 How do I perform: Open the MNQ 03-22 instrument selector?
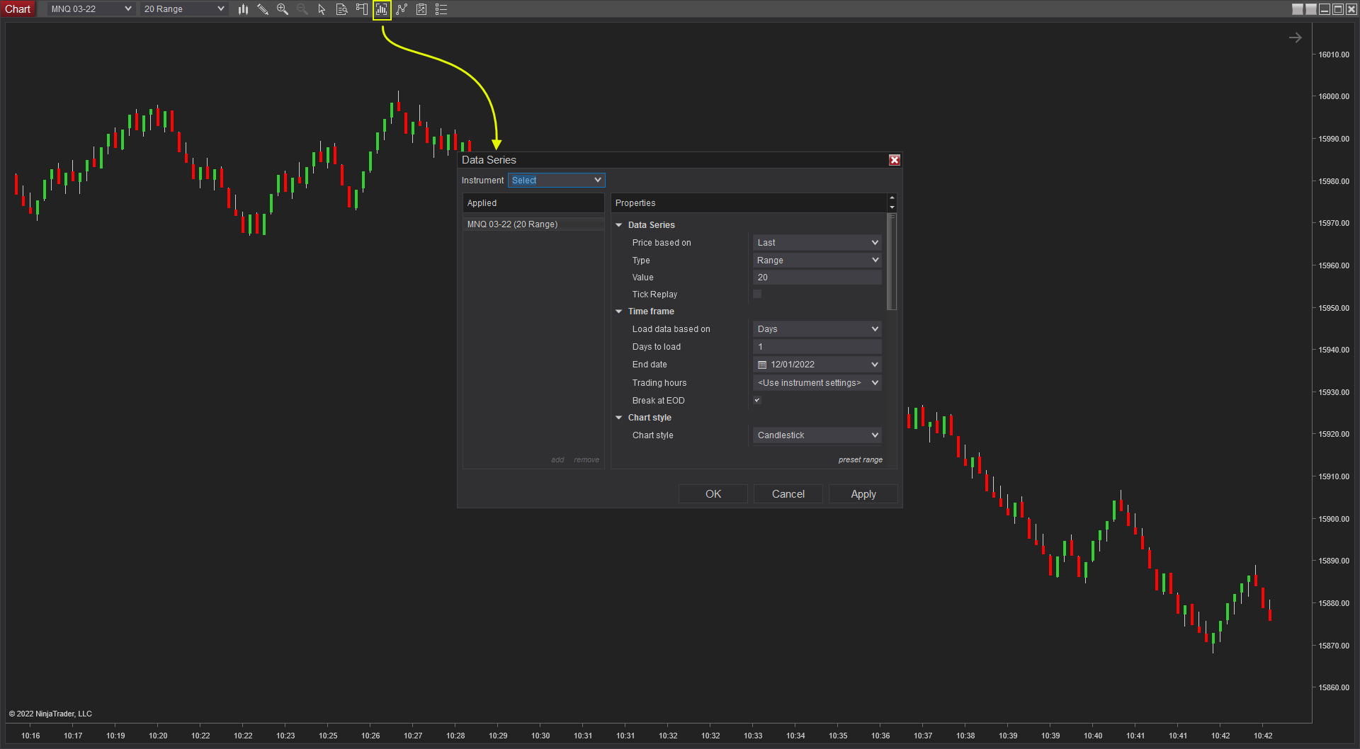91,9
